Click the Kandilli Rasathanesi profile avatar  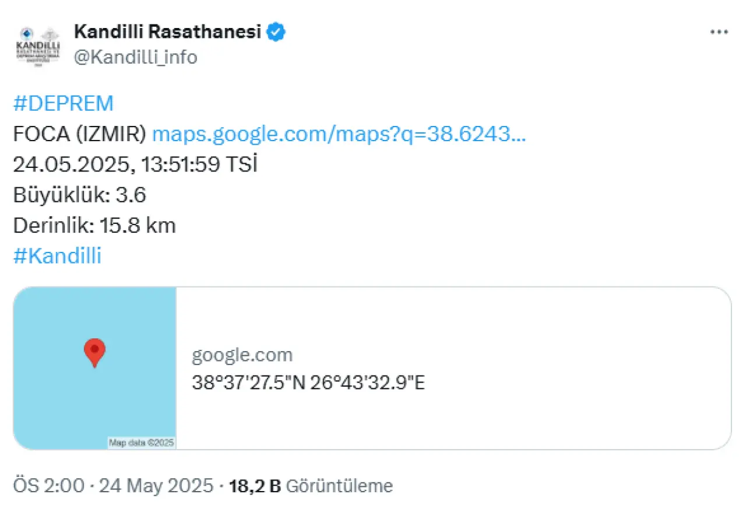pos(39,47)
